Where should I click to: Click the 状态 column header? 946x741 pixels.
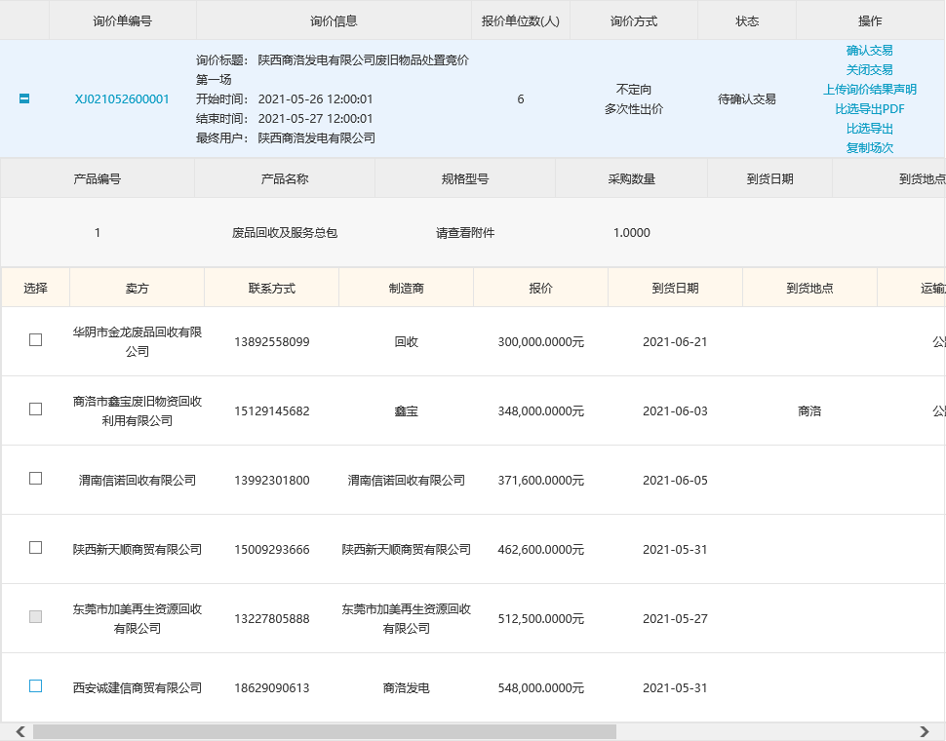(747, 21)
